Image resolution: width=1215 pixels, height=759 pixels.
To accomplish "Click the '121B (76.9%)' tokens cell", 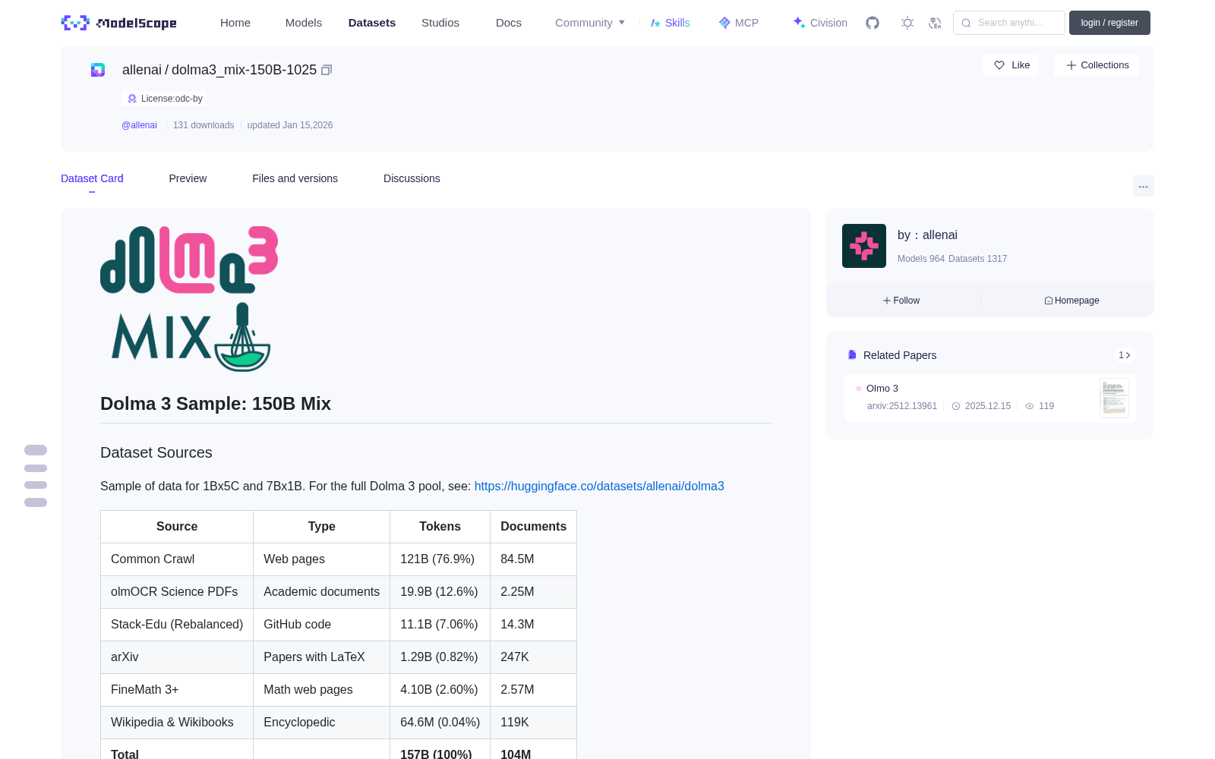I will point(440,559).
